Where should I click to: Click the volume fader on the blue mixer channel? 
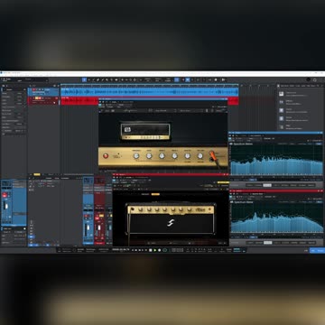(88, 228)
